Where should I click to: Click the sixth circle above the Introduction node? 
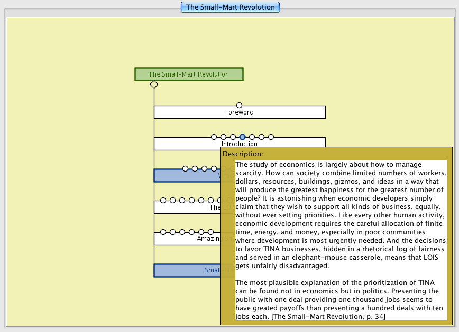tap(261, 137)
